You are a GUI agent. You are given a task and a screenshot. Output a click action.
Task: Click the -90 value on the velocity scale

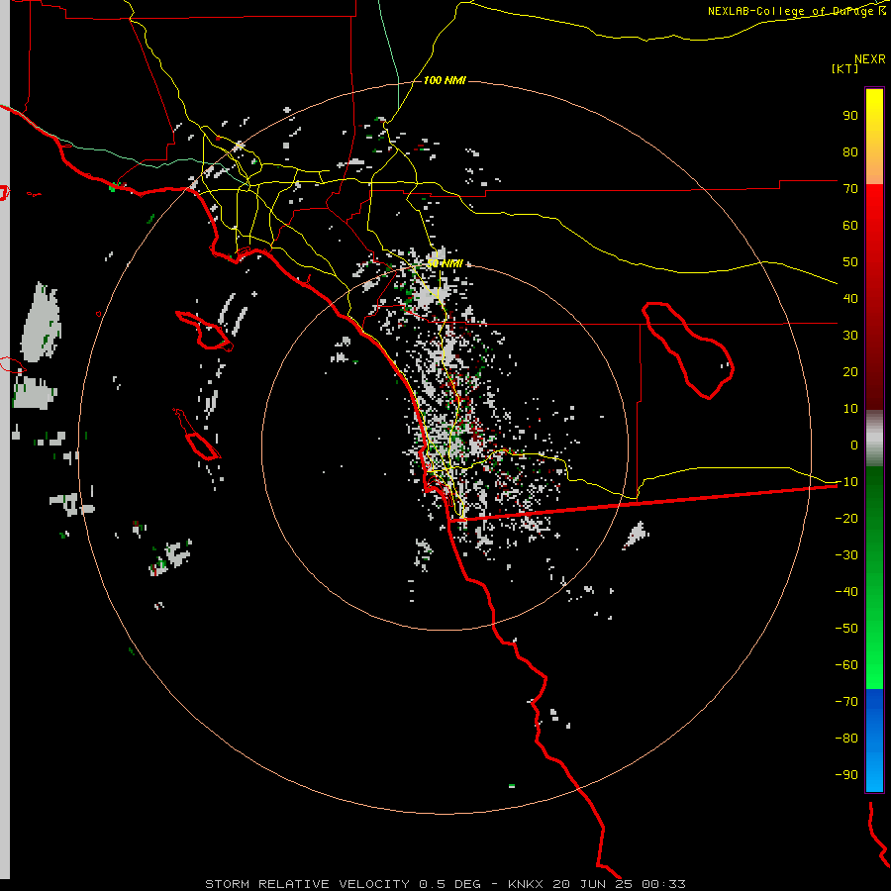point(846,775)
